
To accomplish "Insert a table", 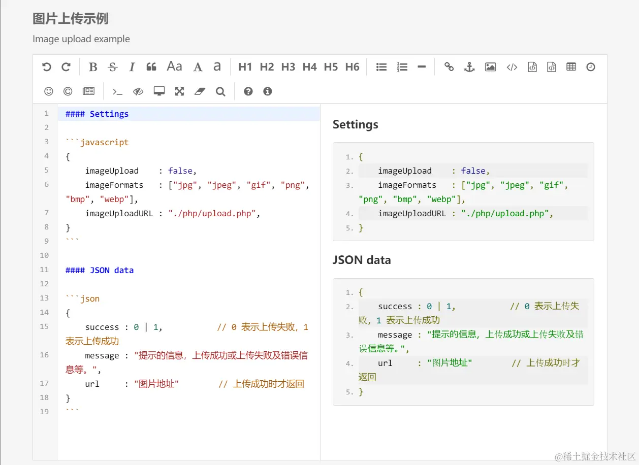I will (571, 67).
